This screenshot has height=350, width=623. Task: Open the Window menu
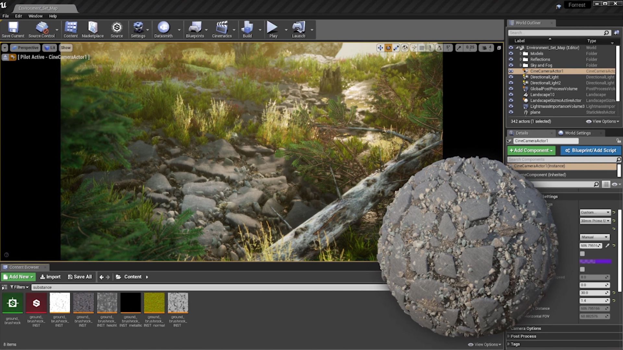35,16
